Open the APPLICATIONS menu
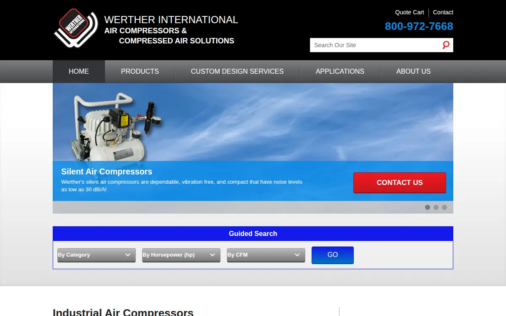 point(340,72)
